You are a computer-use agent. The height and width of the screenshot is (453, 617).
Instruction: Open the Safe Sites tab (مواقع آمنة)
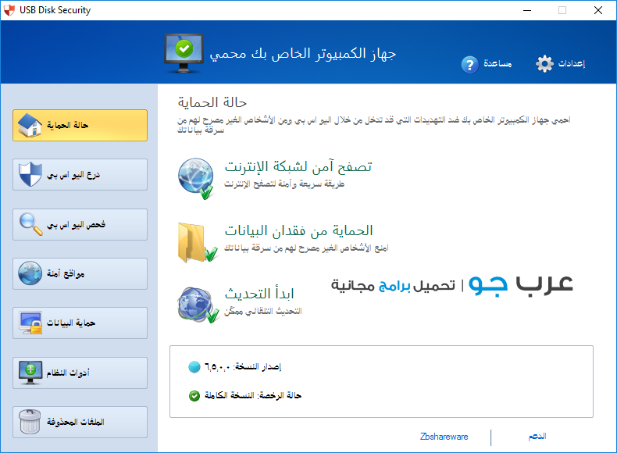point(80,274)
